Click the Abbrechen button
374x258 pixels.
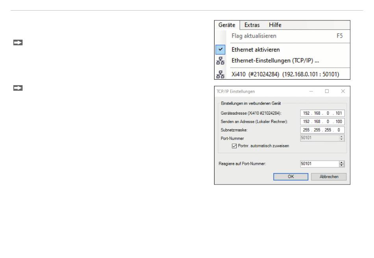coord(329,177)
